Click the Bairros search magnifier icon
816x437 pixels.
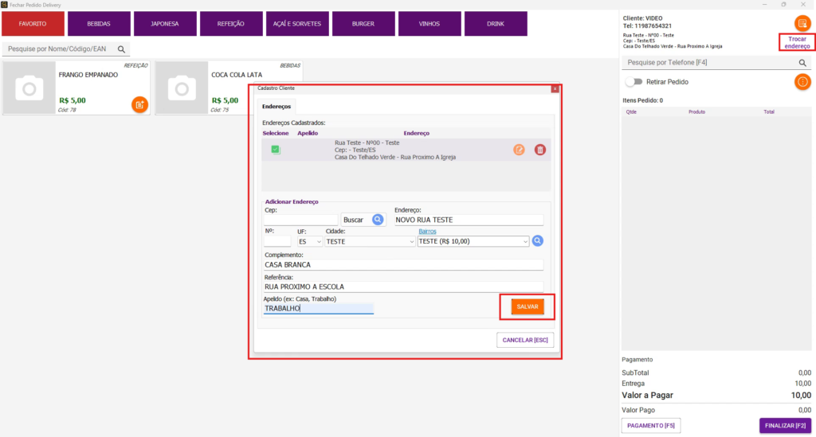coord(538,240)
